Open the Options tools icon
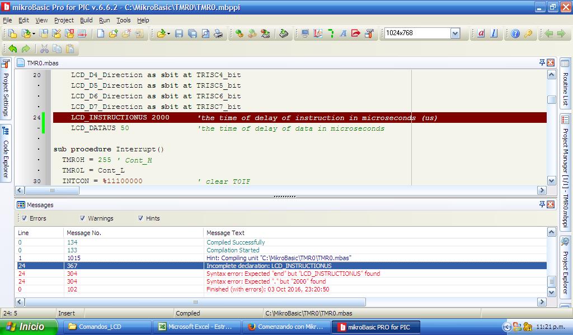 [369, 33]
